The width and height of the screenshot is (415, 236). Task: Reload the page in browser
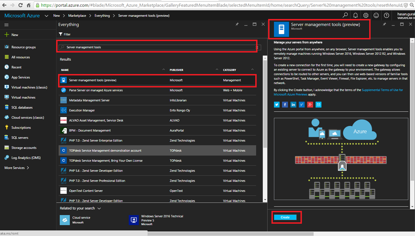coord(20,5)
